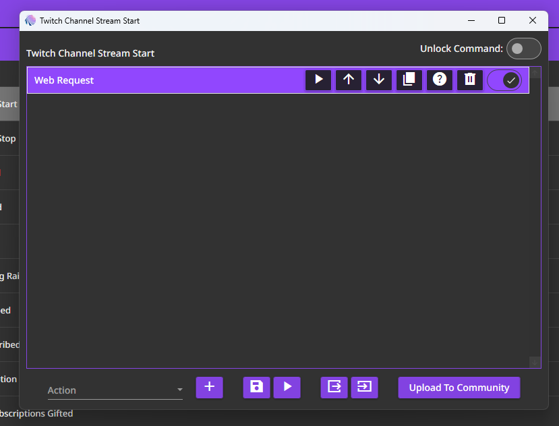This screenshot has width=559, height=426.
Task: Test the command with bottom play button
Action: pos(287,388)
